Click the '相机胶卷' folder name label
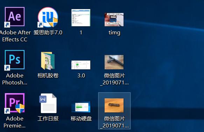204x132 pixels. (48, 76)
